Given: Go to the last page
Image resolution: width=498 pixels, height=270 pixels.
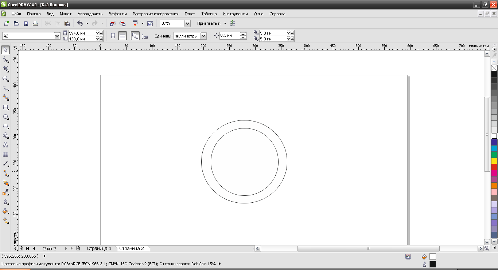Looking at the screenshot, I should coord(72,249).
